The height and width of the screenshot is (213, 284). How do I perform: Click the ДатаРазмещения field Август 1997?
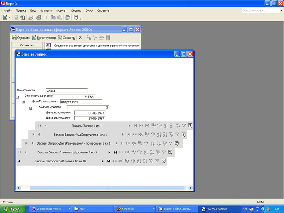(81, 102)
